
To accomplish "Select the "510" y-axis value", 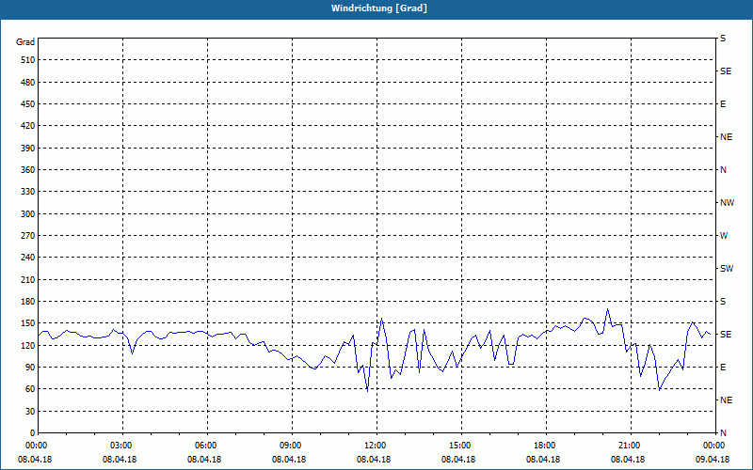I will point(28,60).
